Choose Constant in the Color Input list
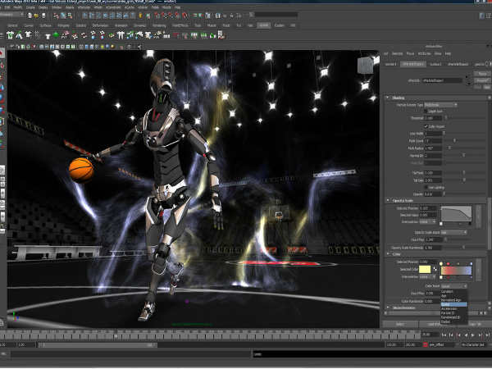The width and height of the screenshot is (492, 369). coord(453,291)
